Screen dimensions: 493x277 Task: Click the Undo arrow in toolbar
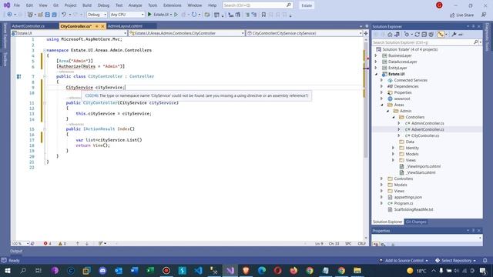(64, 15)
